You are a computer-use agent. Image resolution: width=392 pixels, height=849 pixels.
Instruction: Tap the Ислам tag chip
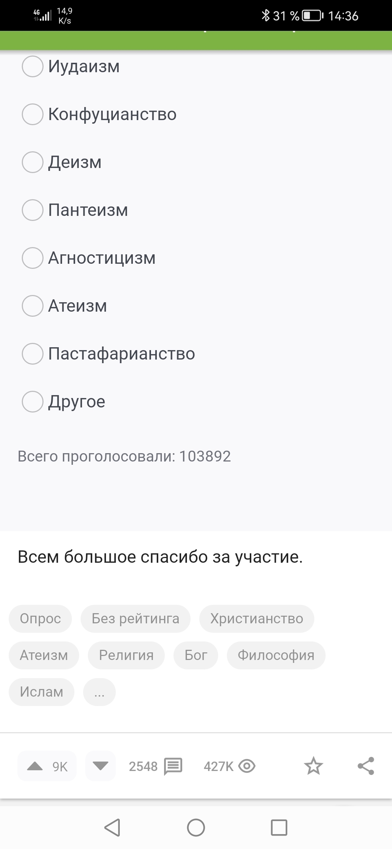point(41,692)
